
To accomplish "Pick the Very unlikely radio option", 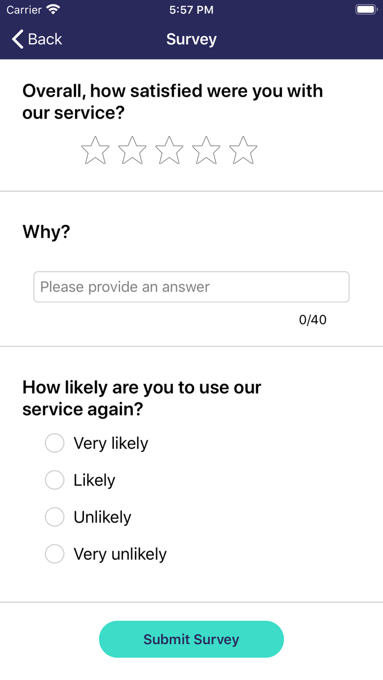I will click(x=55, y=554).
